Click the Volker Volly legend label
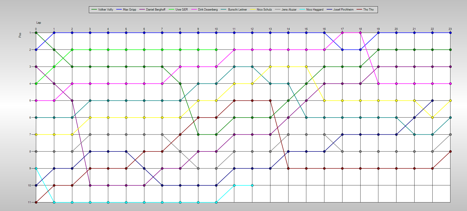This screenshot has height=211, width=467. (x=105, y=10)
